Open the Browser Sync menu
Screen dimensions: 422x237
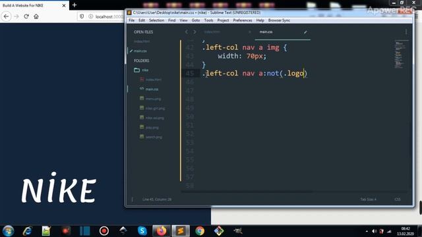click(x=279, y=20)
